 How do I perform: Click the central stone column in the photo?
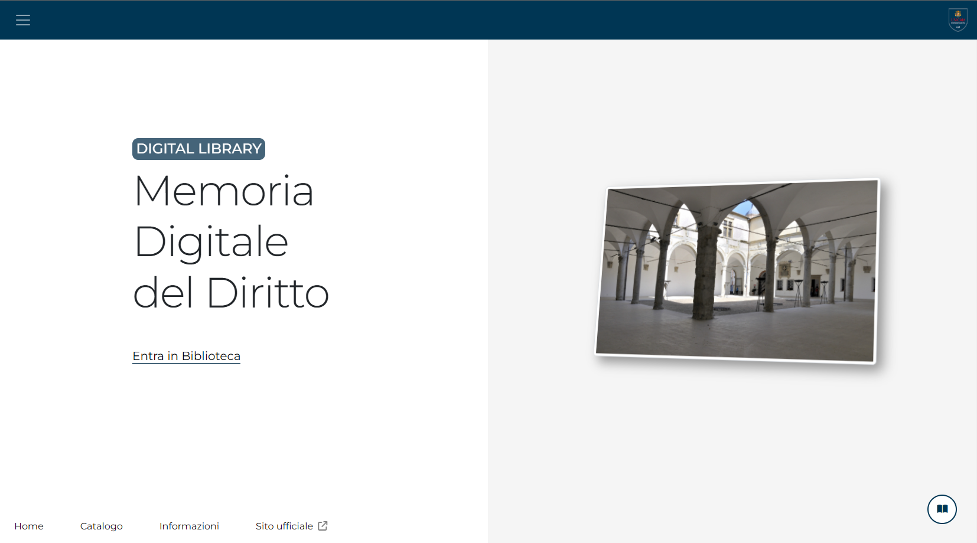(705, 271)
